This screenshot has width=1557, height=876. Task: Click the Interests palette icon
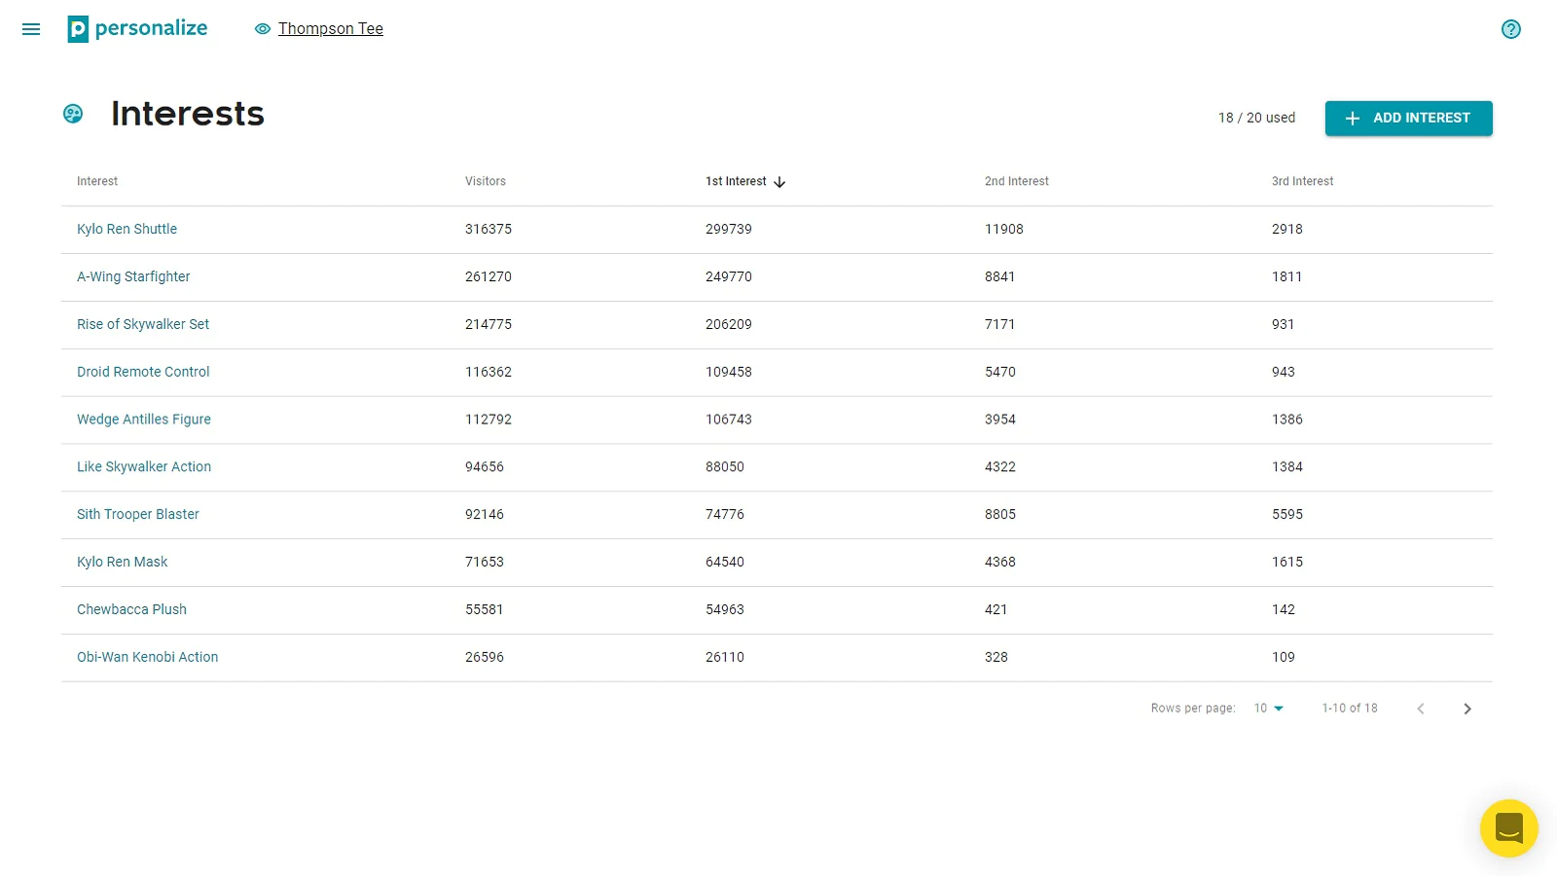point(73,114)
